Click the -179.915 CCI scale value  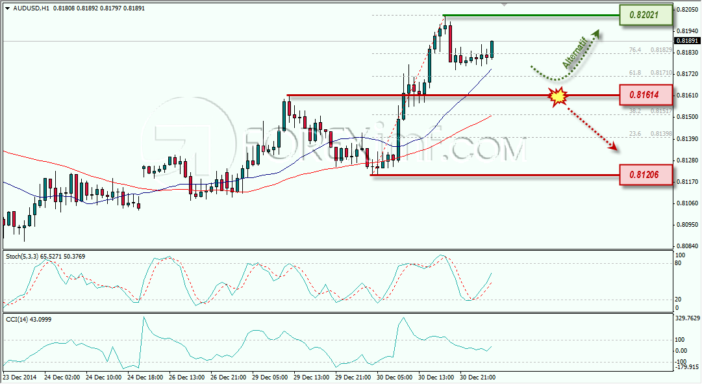687,367
